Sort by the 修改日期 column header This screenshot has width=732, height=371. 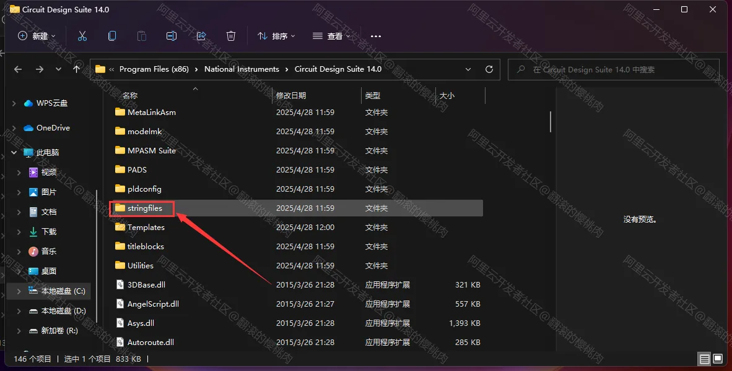[316, 95]
